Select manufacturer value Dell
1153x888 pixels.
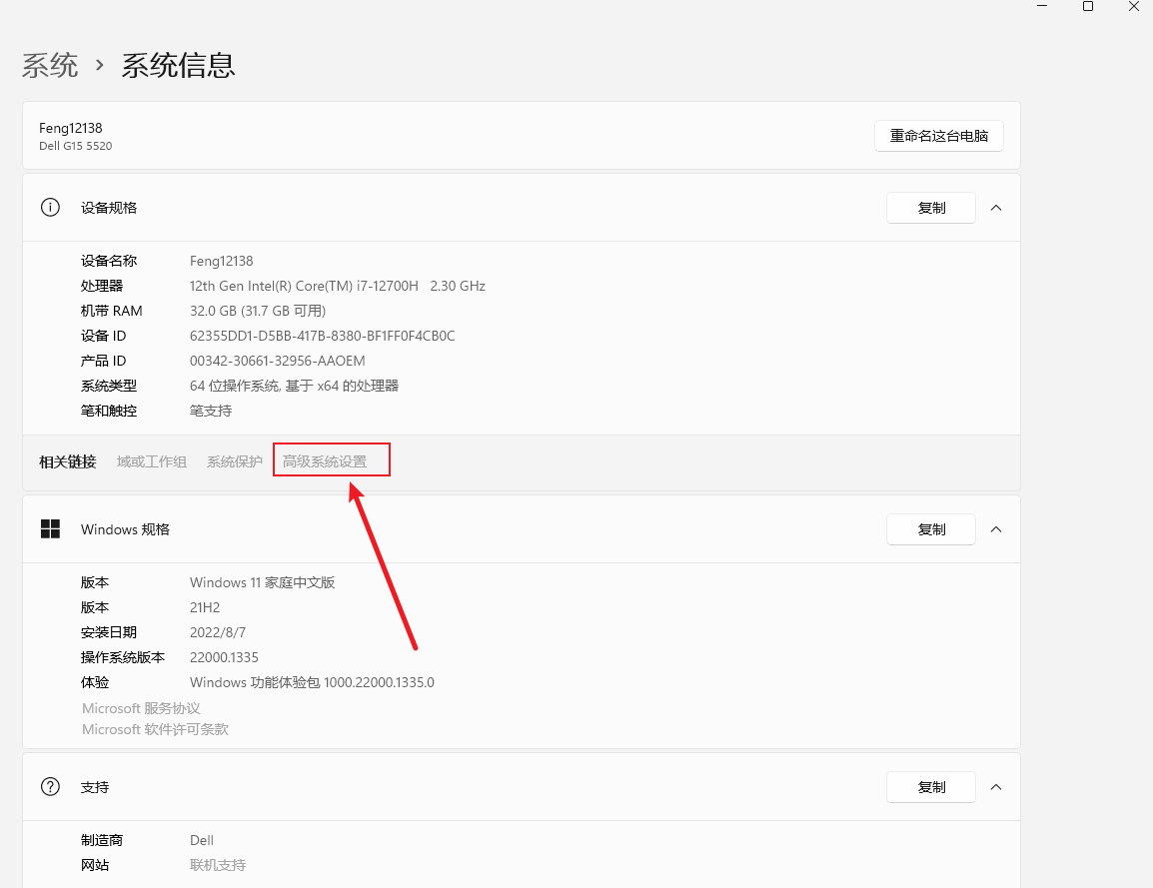click(202, 840)
